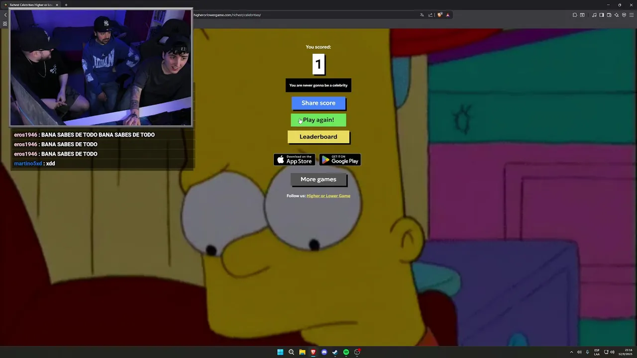
Task: Open Steam from the taskbar
Action: pyautogui.click(x=335, y=352)
